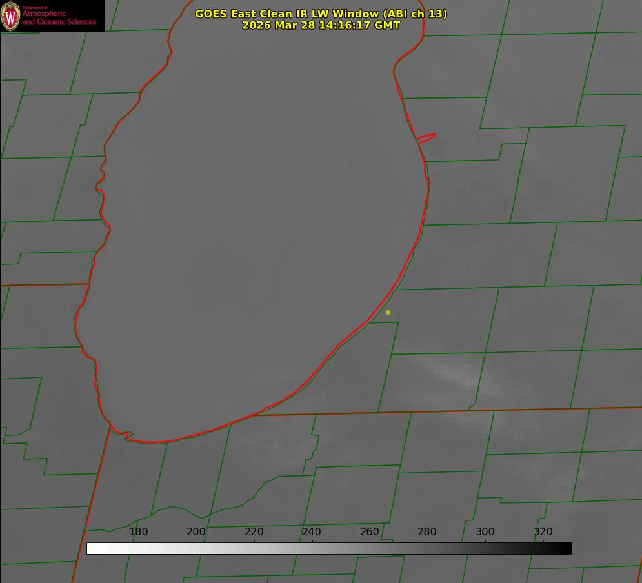Click the 220 temperature scale label

pos(254,532)
